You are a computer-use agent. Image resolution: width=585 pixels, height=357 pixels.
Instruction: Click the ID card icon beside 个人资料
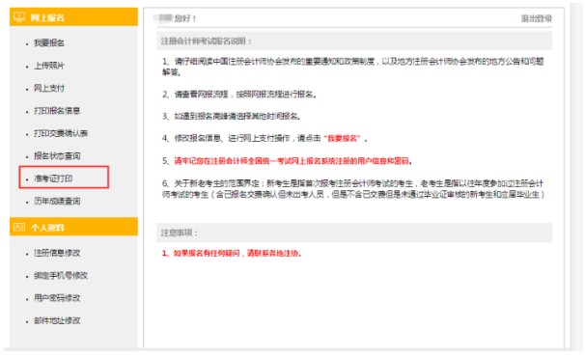tap(19, 227)
